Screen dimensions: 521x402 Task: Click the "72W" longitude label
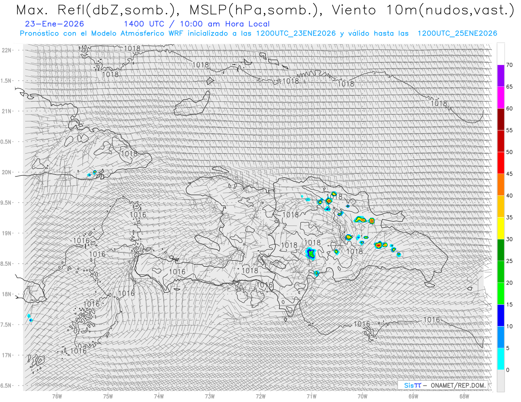[260, 395]
